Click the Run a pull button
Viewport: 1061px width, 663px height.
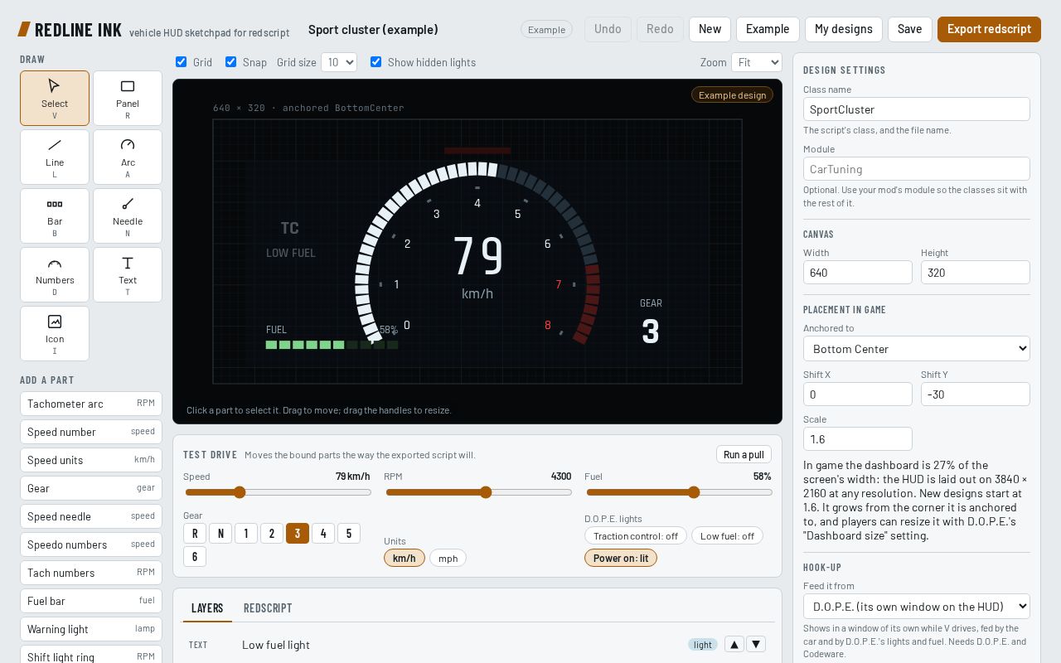pyautogui.click(x=744, y=454)
